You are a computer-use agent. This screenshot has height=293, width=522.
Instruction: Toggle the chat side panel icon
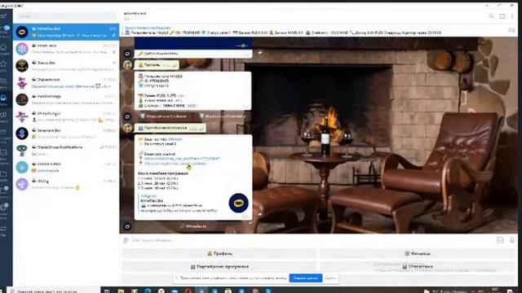tap(502, 16)
